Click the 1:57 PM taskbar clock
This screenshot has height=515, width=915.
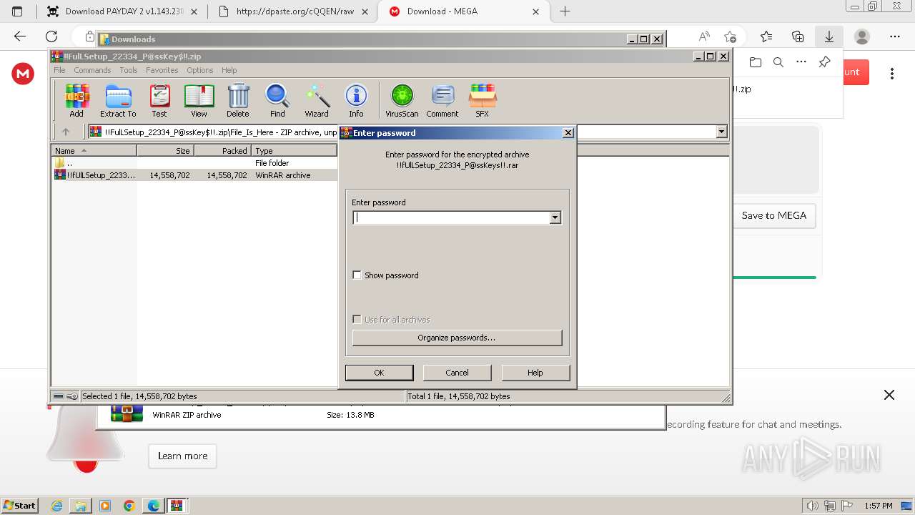point(878,506)
